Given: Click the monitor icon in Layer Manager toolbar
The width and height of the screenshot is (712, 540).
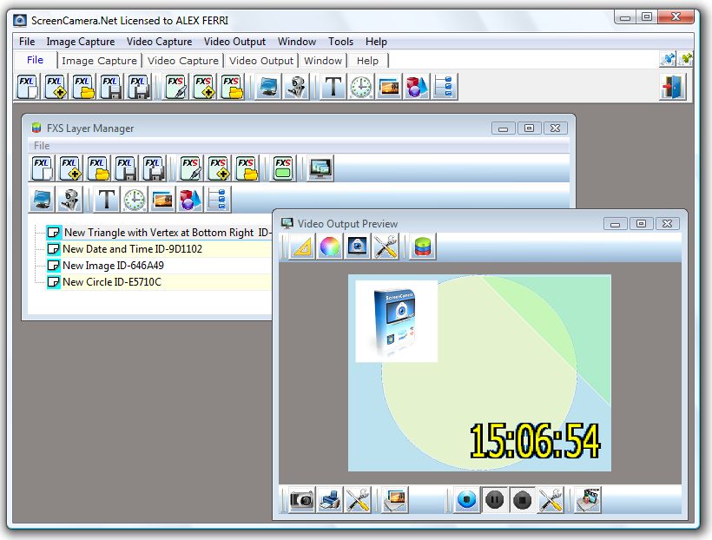Looking at the screenshot, I should pos(320,168).
